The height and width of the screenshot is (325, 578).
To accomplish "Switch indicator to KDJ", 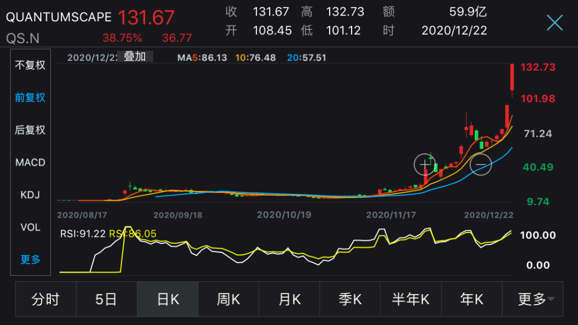I will pyautogui.click(x=30, y=195).
